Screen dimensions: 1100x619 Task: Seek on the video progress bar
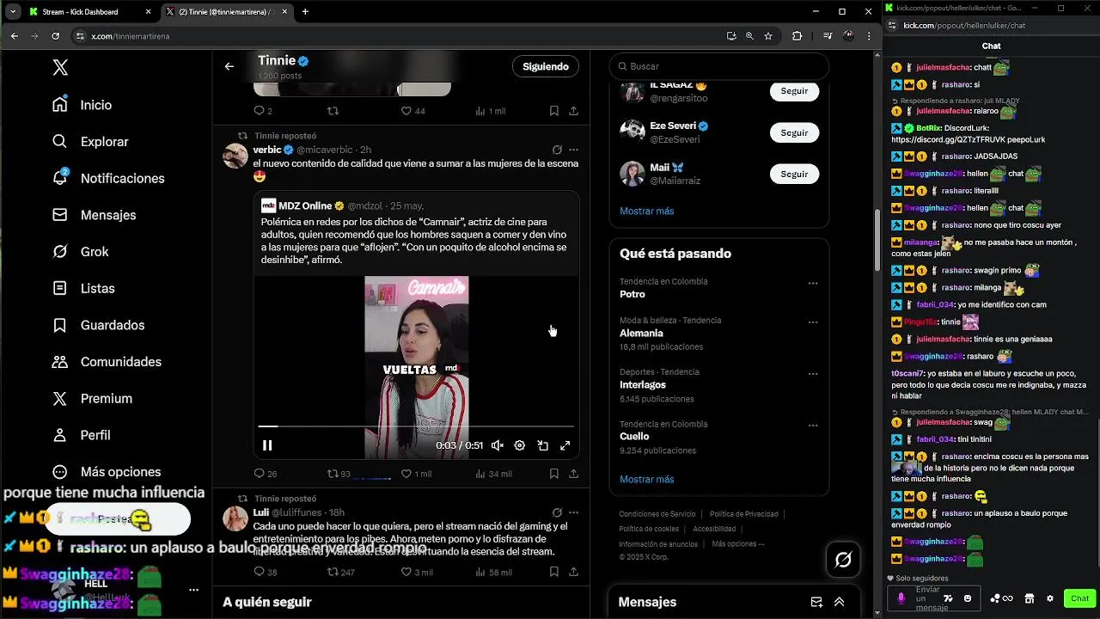pos(416,426)
